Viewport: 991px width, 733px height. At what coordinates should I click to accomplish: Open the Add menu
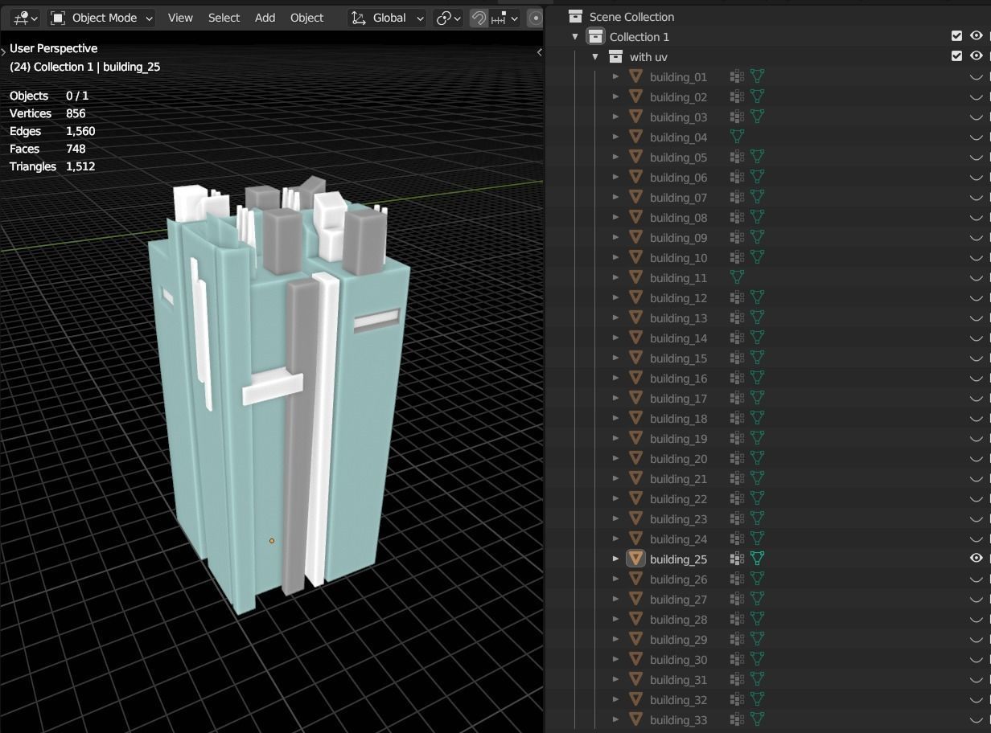tap(265, 18)
